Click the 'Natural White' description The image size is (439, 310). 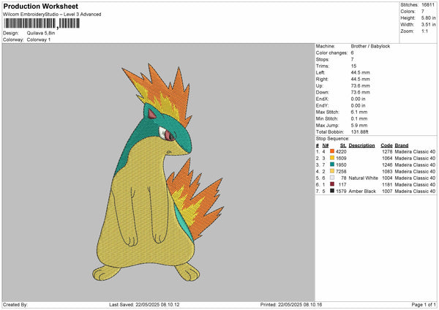(x=364, y=178)
